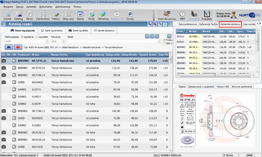262x157 pixels.
Task: Open Zamówienia orders from toolbar
Action: point(43,15)
